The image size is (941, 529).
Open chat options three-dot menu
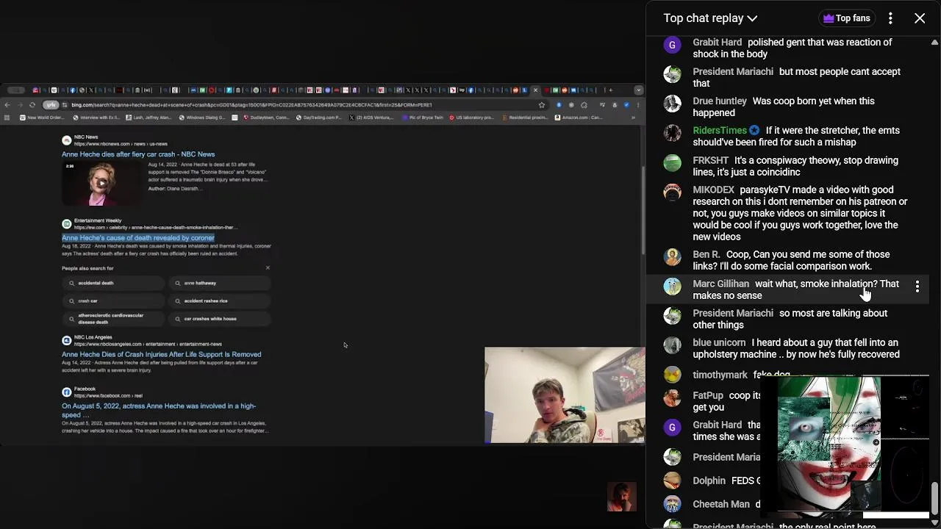[x=890, y=18]
